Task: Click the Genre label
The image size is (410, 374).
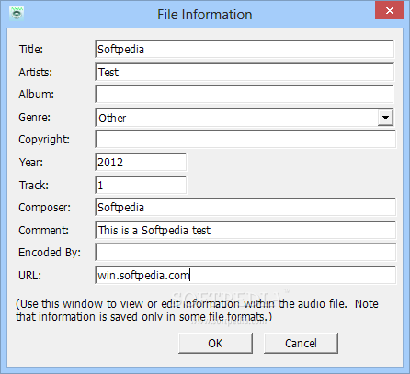Action: click(34, 118)
